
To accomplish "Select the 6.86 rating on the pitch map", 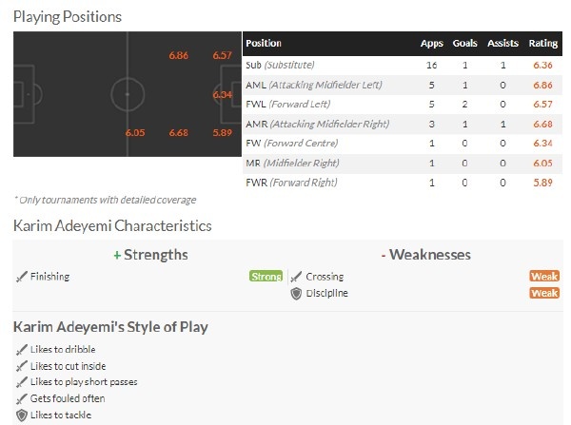I will point(179,55).
